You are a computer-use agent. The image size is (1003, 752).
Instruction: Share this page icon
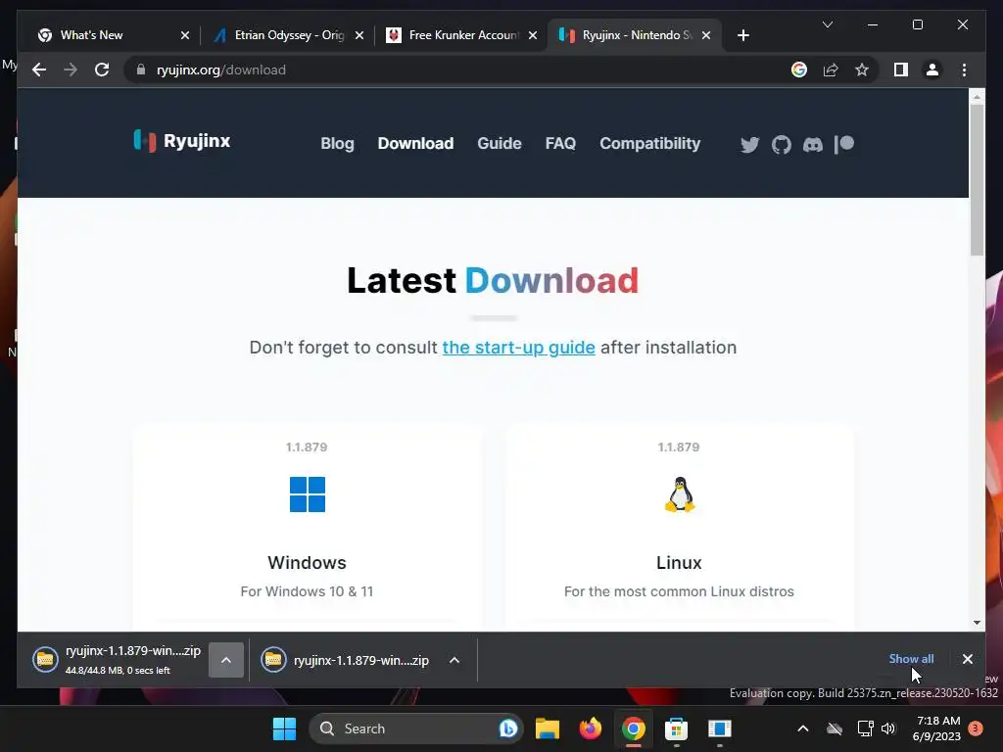click(831, 70)
